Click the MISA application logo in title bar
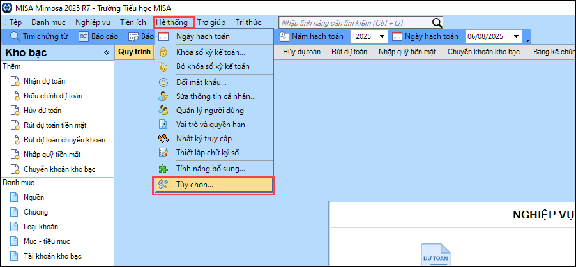 click(7, 8)
